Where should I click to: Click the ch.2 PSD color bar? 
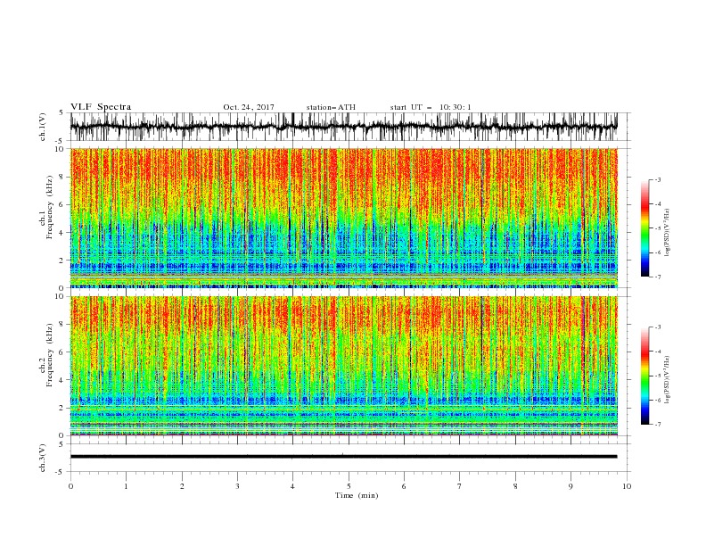[644, 376]
